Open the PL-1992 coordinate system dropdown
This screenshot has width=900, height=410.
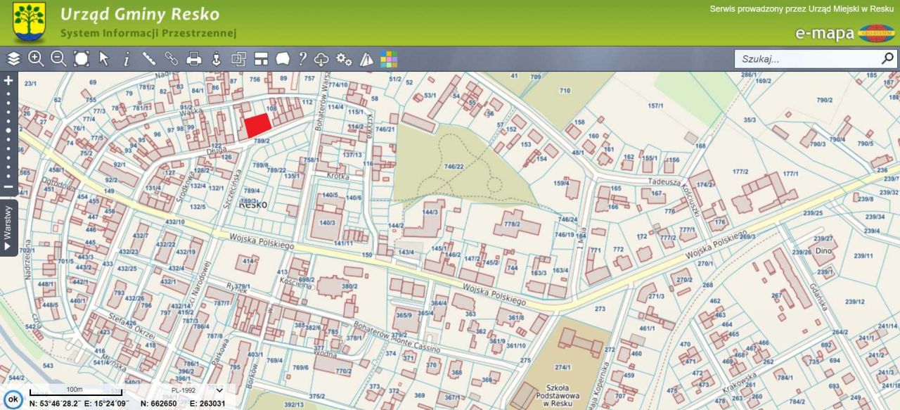point(197,390)
